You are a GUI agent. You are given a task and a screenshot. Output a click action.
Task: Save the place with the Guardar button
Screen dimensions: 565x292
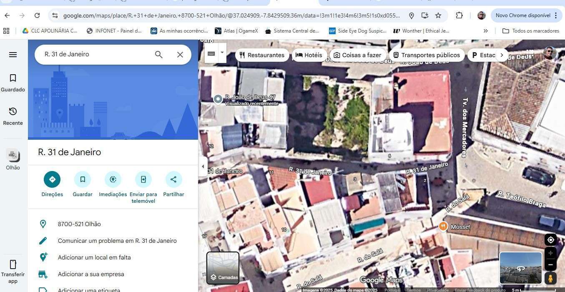(x=83, y=179)
